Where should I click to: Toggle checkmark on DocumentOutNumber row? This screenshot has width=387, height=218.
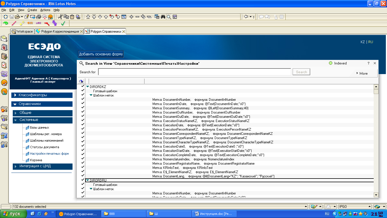click(x=82, y=112)
